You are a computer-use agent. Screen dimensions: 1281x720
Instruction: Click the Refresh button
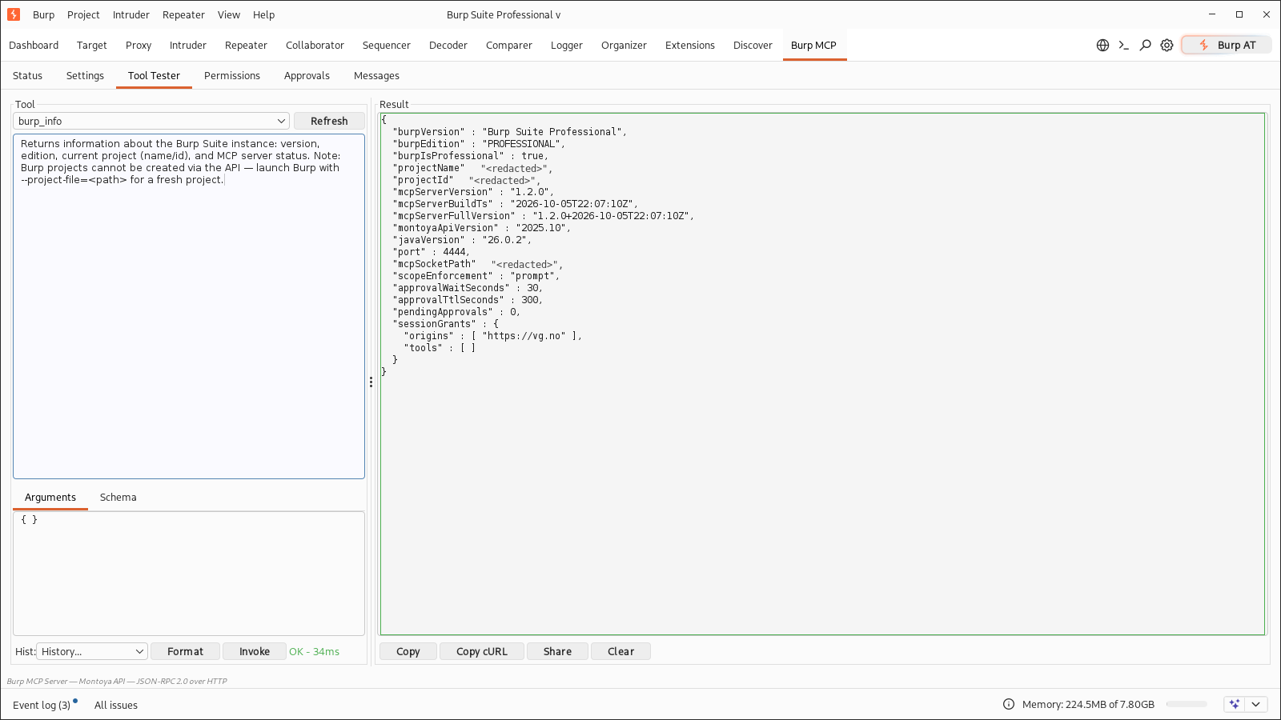click(x=329, y=121)
